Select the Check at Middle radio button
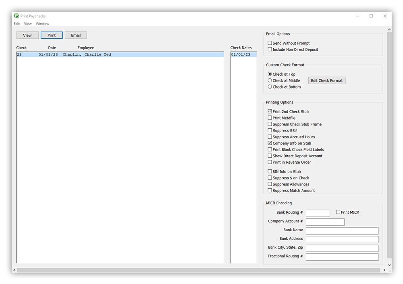Viewport: 403px width, 284px height. (270, 80)
